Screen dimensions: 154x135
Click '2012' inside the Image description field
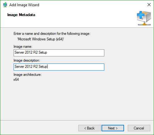tap(29, 67)
